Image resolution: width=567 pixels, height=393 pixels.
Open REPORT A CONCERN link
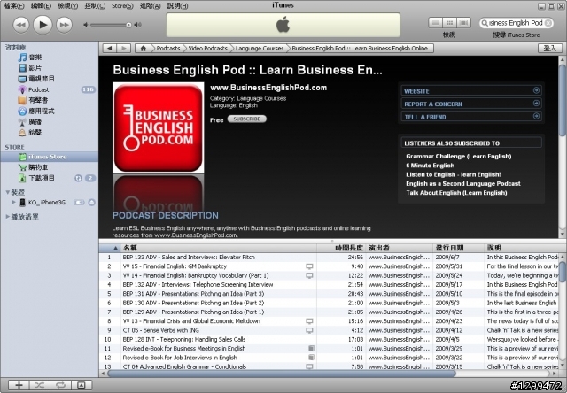[471, 104]
